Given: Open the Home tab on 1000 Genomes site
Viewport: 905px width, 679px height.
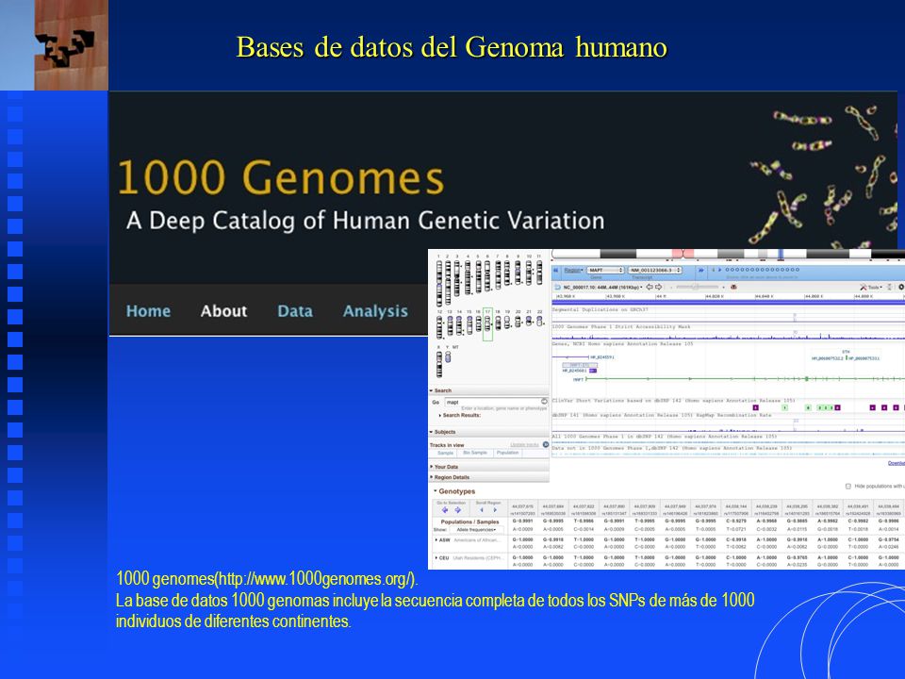Looking at the screenshot, I should click(x=148, y=310).
